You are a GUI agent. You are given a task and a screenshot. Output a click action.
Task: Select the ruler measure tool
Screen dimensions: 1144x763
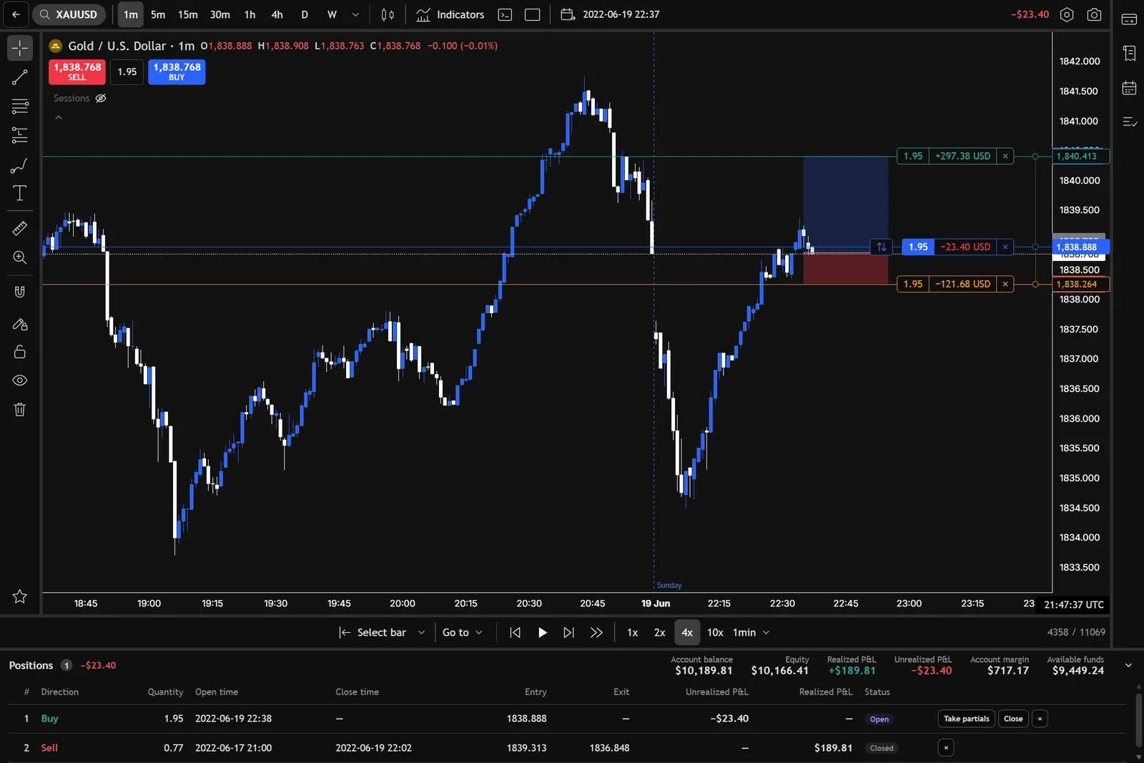point(20,229)
